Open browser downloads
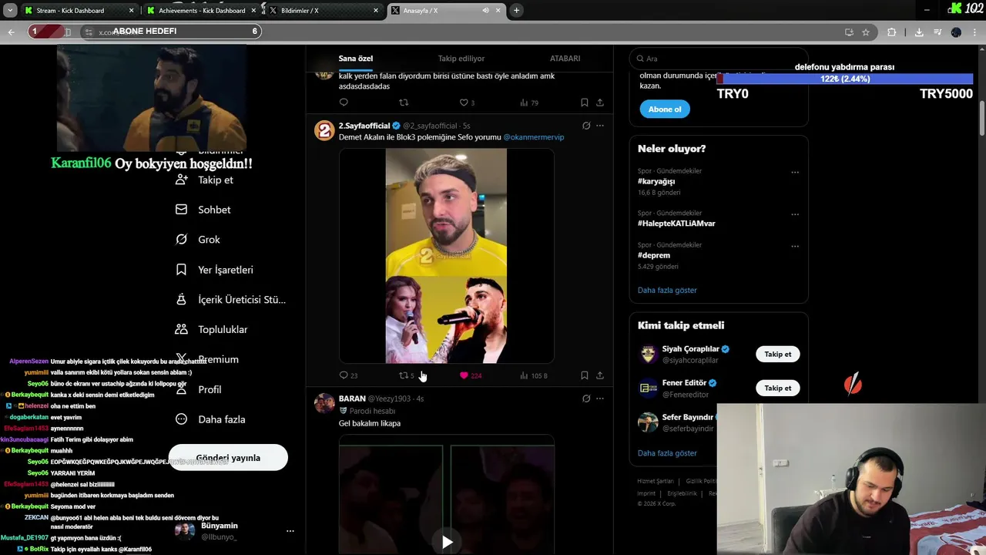986x555 pixels. 919,32
